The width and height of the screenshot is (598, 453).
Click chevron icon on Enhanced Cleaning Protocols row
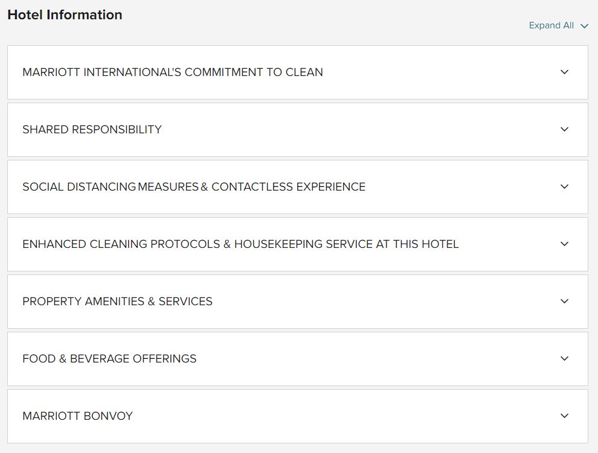(x=565, y=244)
